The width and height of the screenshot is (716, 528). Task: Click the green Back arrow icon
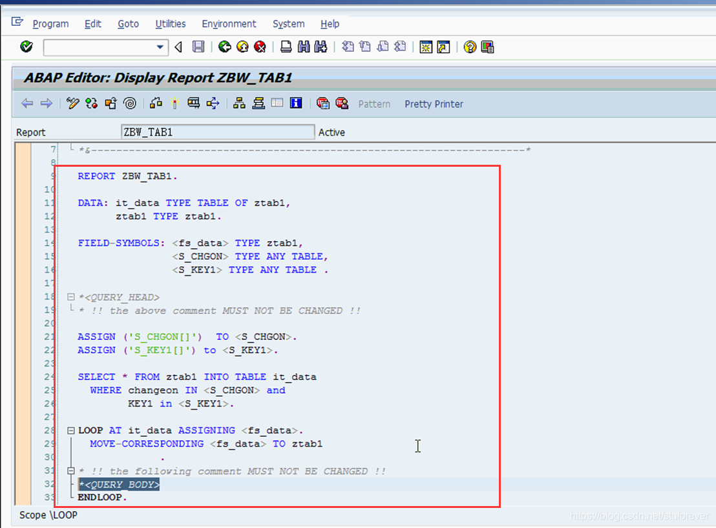225,47
